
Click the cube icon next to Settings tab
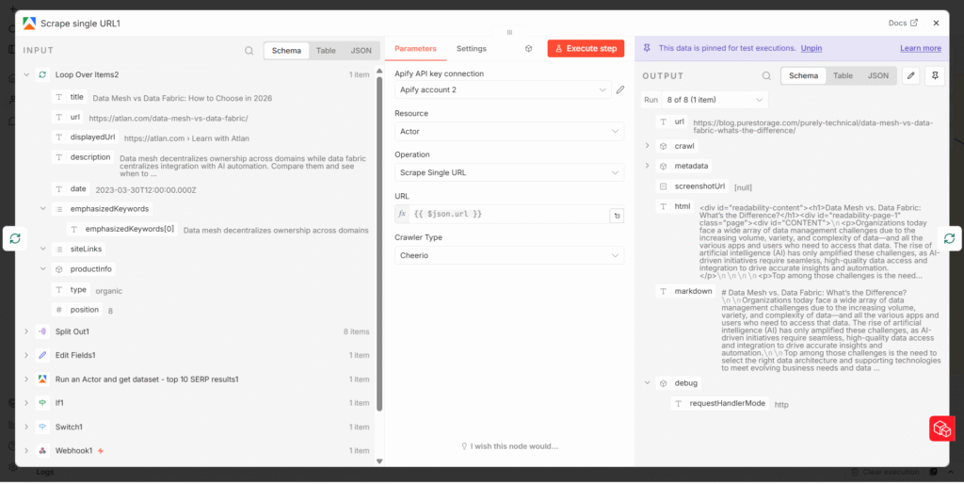click(529, 49)
